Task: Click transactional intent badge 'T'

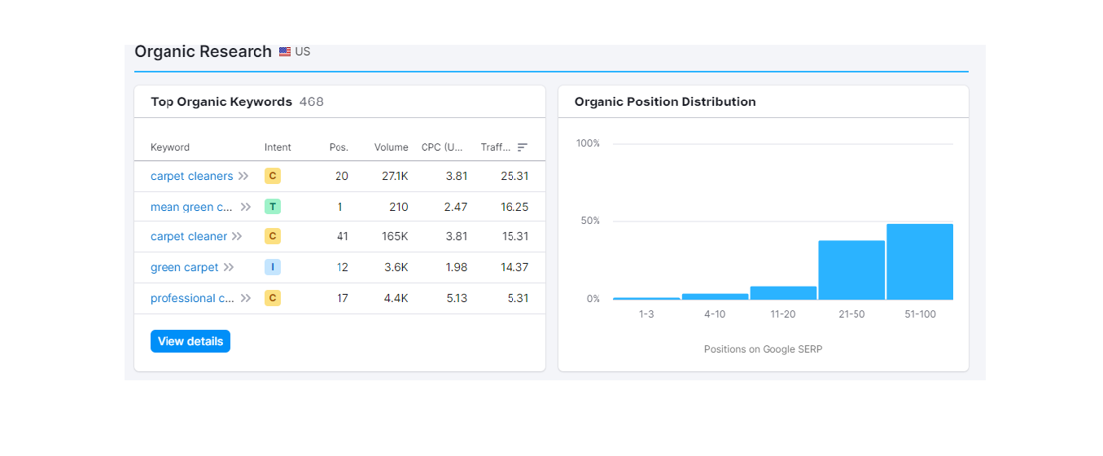Action: pyautogui.click(x=273, y=207)
